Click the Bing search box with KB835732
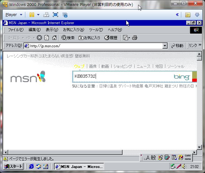The width and height of the screenshot is (205, 173). click(123, 76)
